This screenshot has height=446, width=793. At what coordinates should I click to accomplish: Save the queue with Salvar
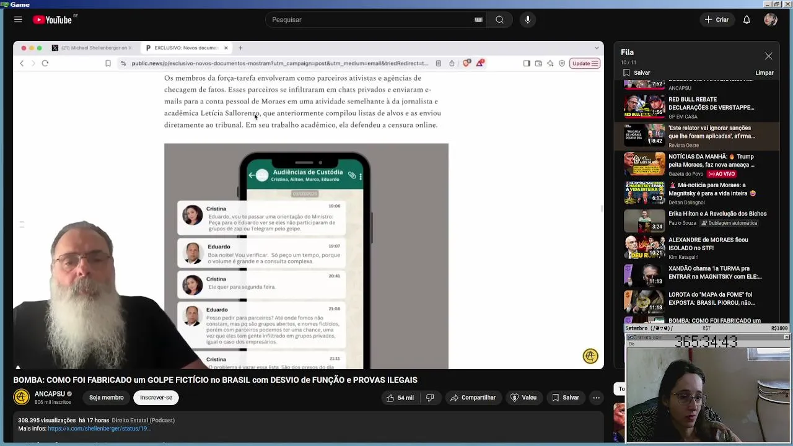[636, 73]
